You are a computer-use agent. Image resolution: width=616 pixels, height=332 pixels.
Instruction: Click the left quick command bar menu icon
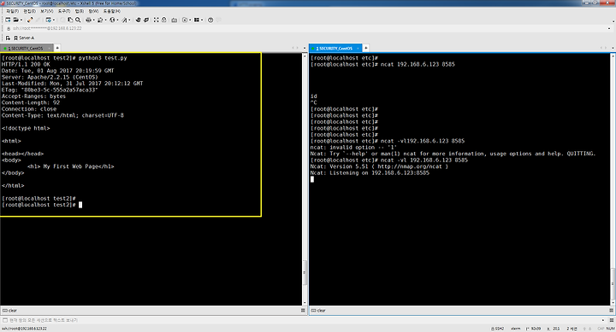click(303, 311)
